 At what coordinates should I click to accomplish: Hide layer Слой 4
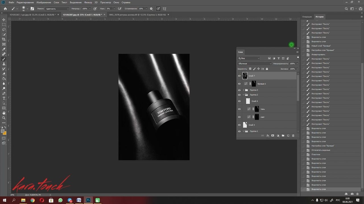click(x=239, y=101)
